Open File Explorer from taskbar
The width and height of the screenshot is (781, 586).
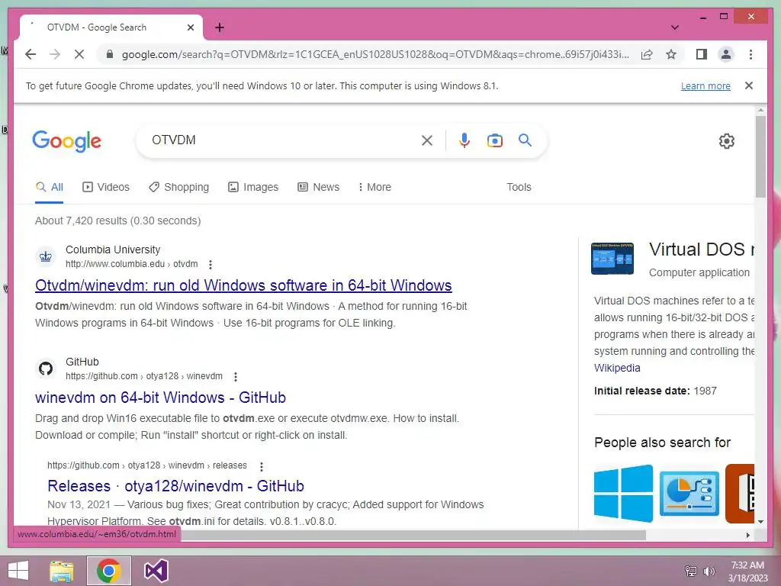click(62, 571)
